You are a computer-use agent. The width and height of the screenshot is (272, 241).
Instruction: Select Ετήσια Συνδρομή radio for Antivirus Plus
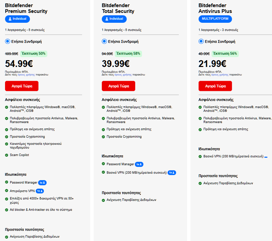[201, 41]
